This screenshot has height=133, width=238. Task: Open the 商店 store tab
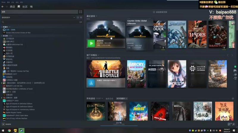point(12,7)
